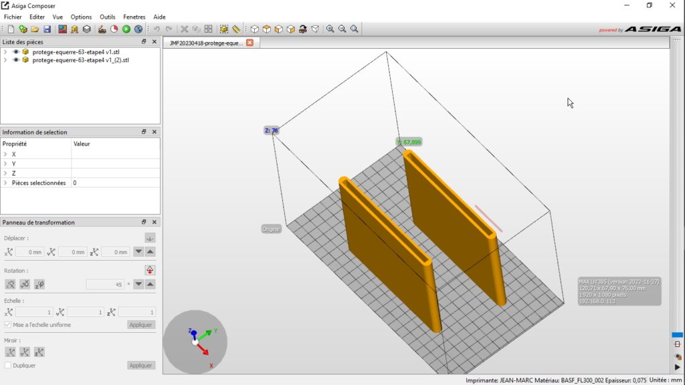Click Appliquer in the Echelle section
The image size is (685, 385).
click(140, 325)
